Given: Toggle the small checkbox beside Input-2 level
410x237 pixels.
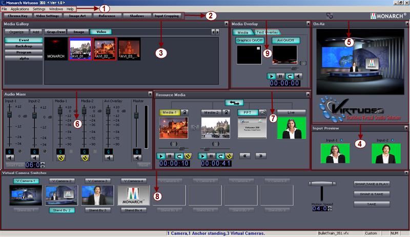Looking at the screenshot, I should (x=45, y=151).
